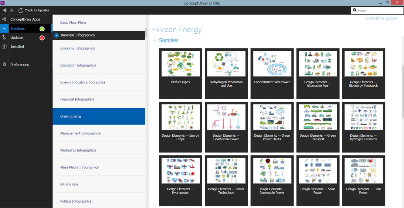Click the Back navigation arrow
This screenshot has height=208, width=404.
4,10
